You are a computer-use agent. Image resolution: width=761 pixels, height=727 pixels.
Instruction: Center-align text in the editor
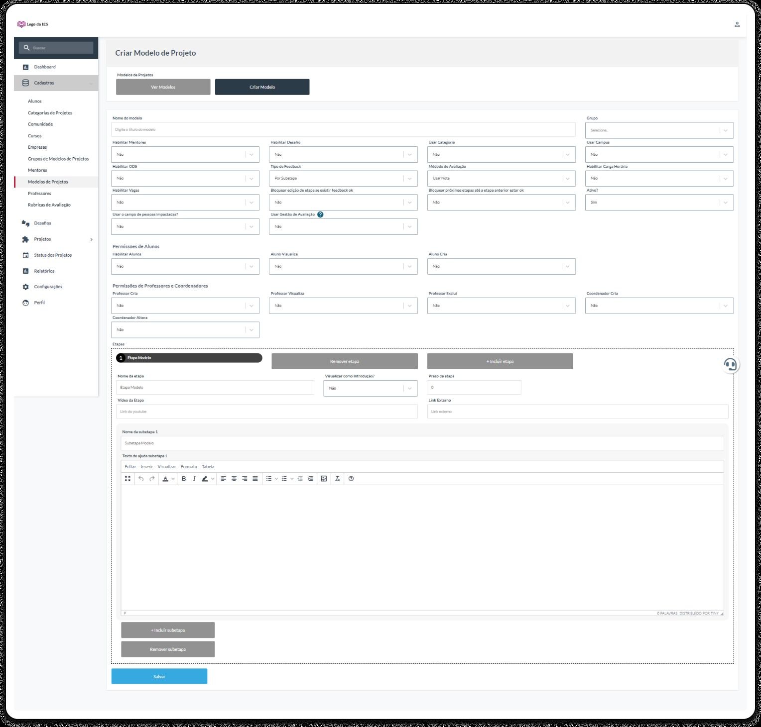[x=234, y=479]
